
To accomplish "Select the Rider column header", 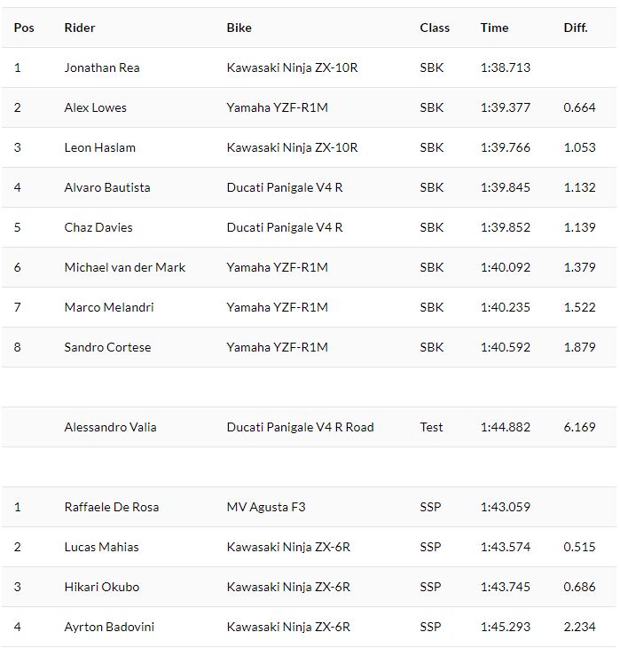I will tap(80, 28).
